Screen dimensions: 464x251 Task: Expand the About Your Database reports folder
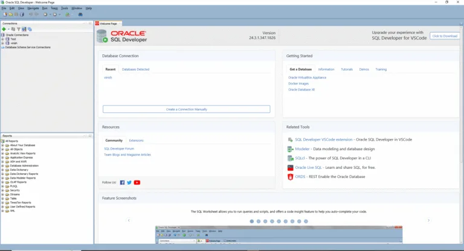click(x=2, y=145)
